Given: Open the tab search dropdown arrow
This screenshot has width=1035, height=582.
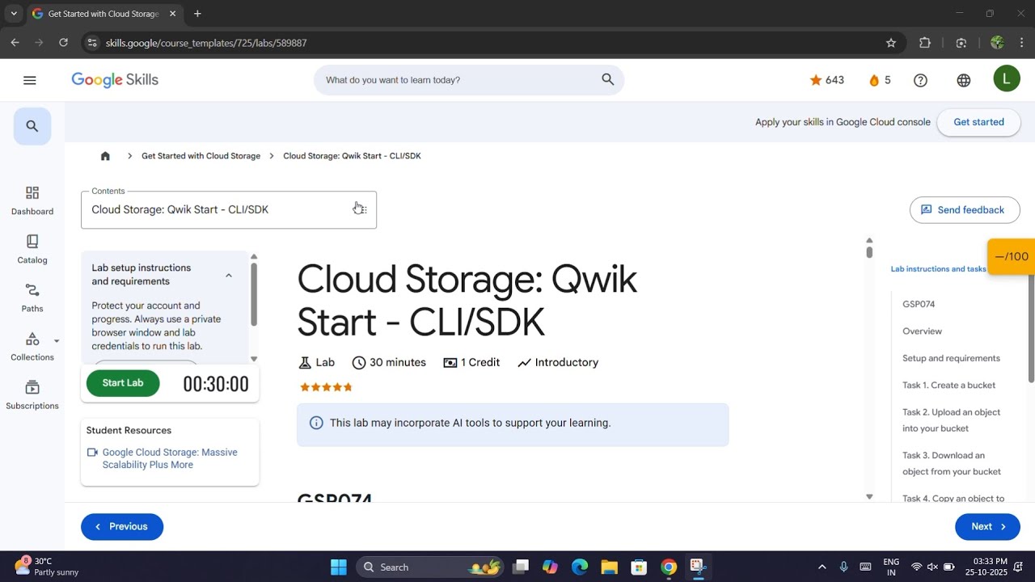Looking at the screenshot, I should [14, 14].
